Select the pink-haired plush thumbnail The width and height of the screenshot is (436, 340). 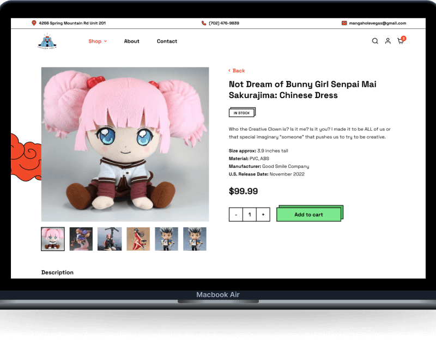pos(53,239)
